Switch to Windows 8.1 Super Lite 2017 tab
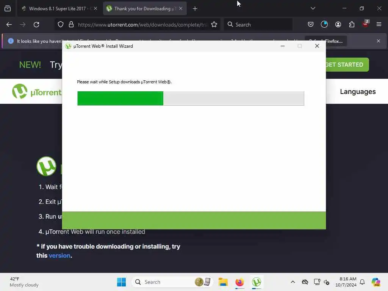This screenshot has width=388, height=291. click(x=59, y=9)
